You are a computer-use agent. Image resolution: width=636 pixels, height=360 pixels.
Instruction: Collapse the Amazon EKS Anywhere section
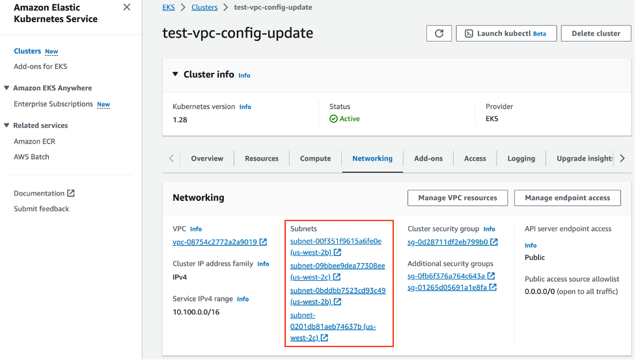tap(7, 88)
